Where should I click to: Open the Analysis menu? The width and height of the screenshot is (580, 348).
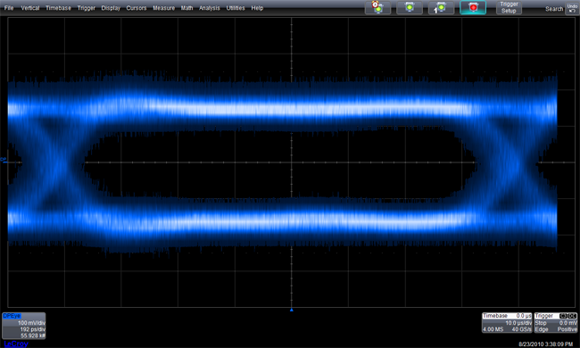[x=210, y=8]
